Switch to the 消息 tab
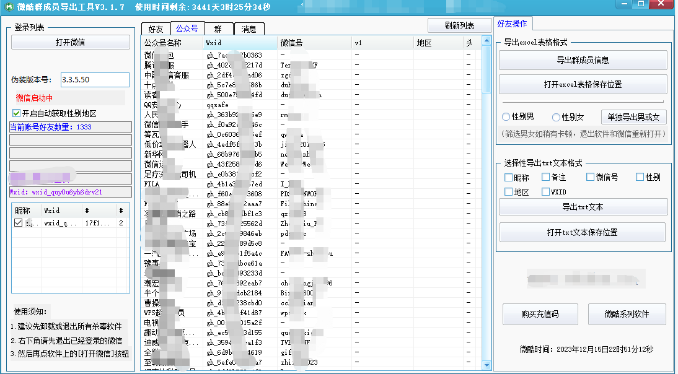 (249, 29)
